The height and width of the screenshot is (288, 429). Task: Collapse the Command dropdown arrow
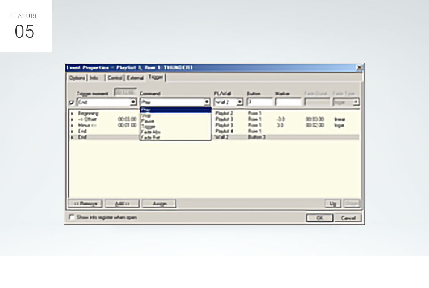coord(207,102)
